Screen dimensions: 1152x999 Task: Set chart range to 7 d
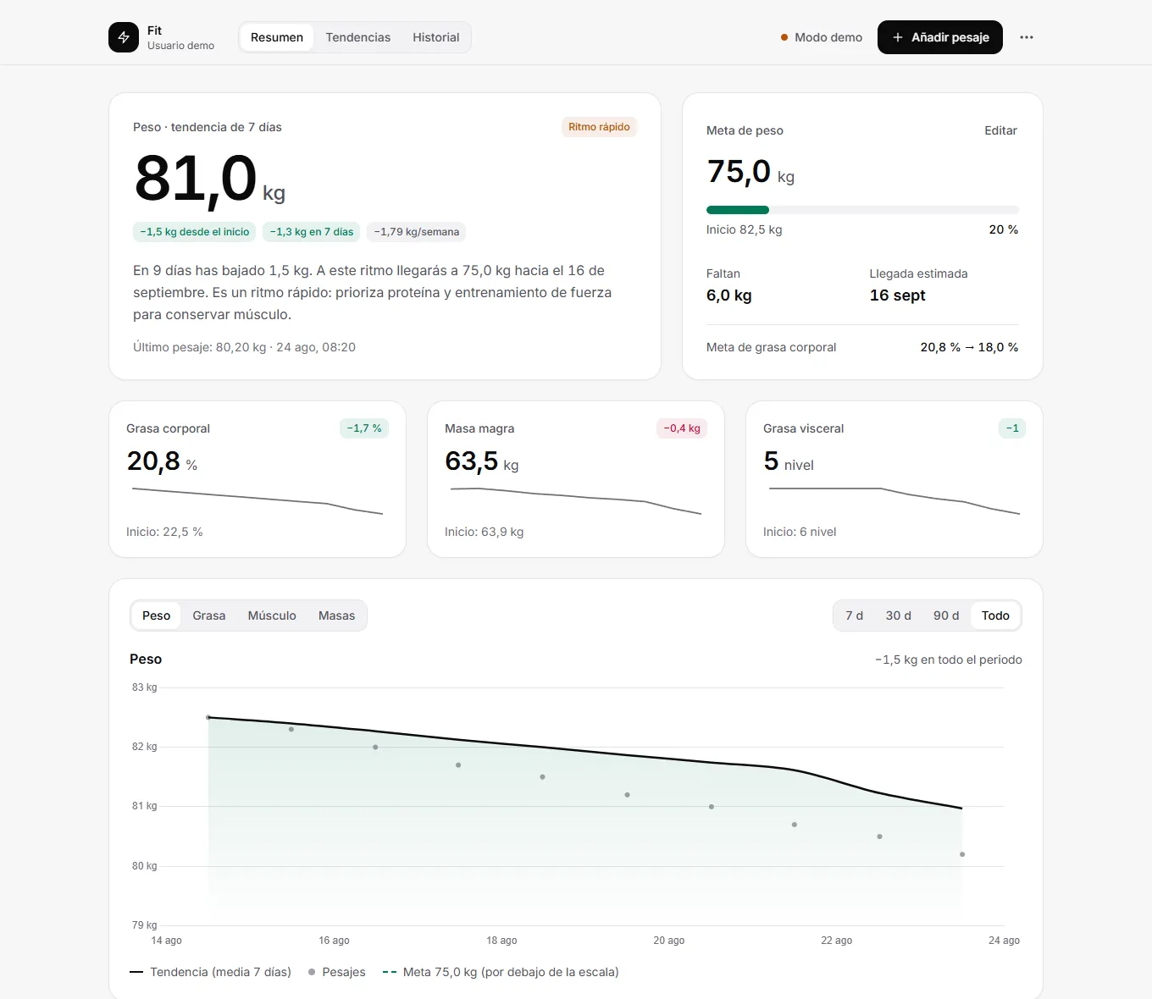pyautogui.click(x=855, y=615)
